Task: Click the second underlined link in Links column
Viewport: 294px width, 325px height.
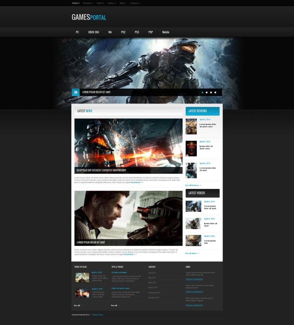Action: 194,292
